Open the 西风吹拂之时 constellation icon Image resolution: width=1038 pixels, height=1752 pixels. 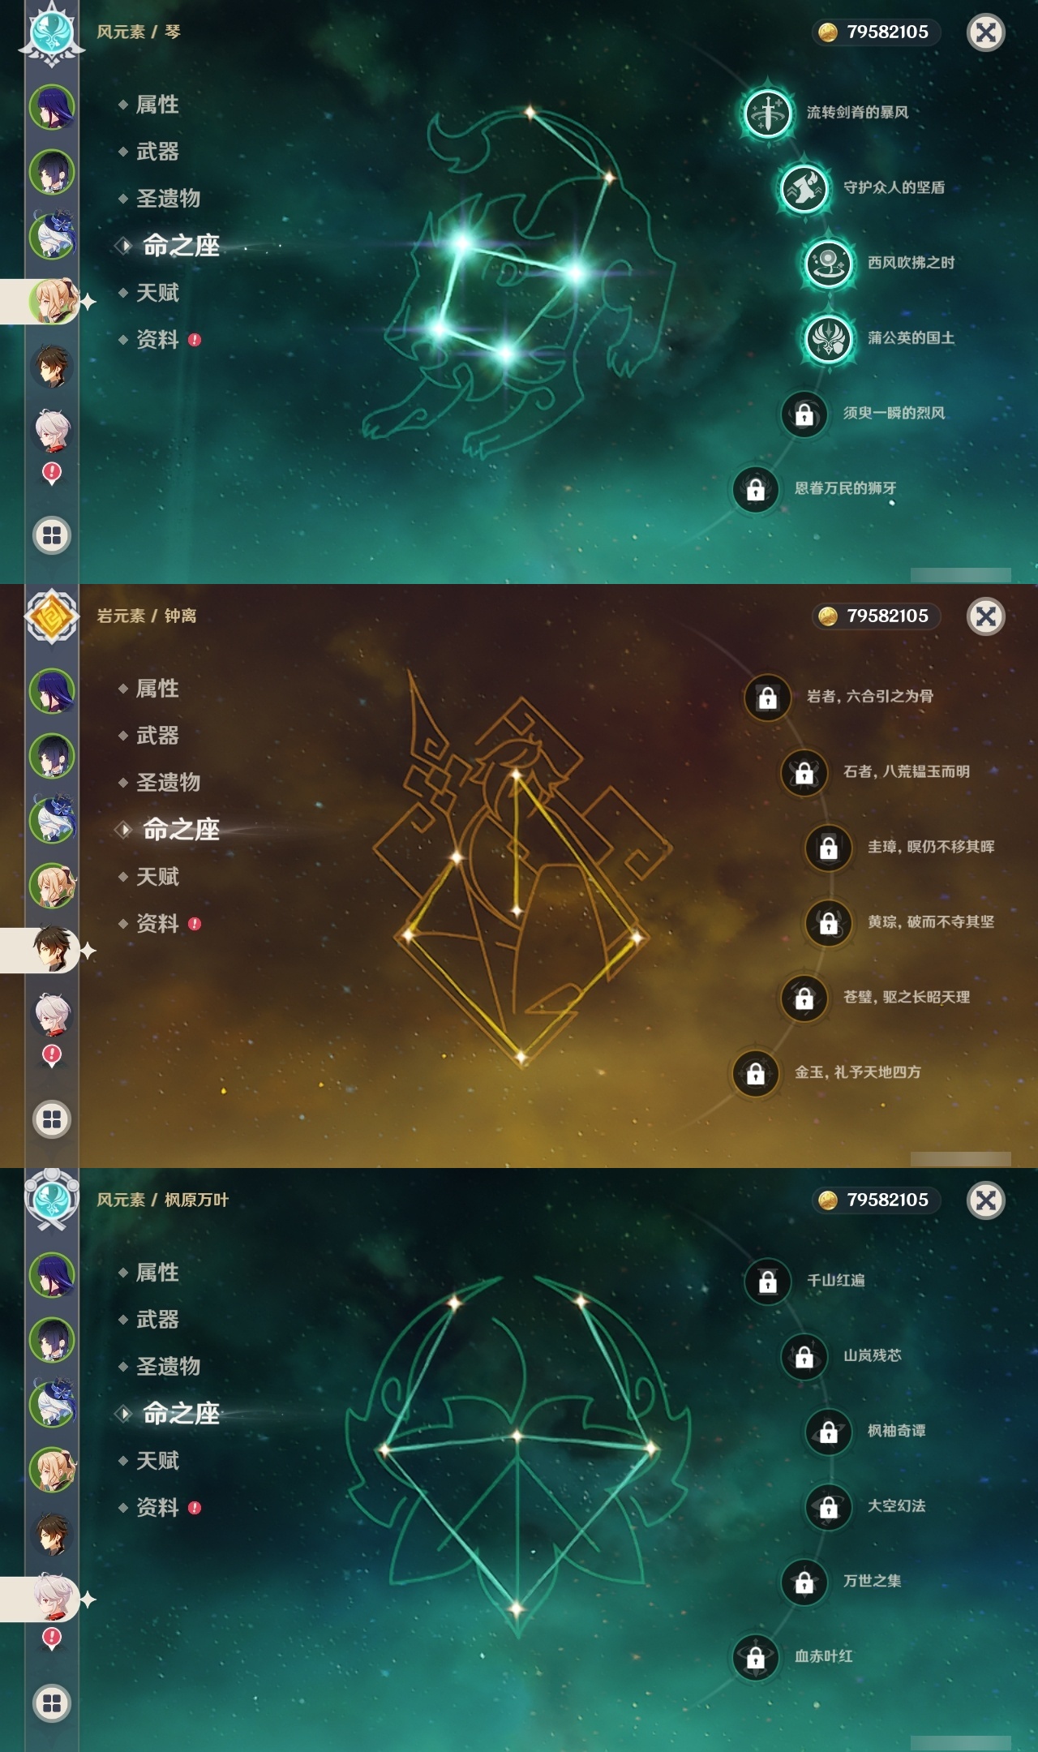click(828, 263)
